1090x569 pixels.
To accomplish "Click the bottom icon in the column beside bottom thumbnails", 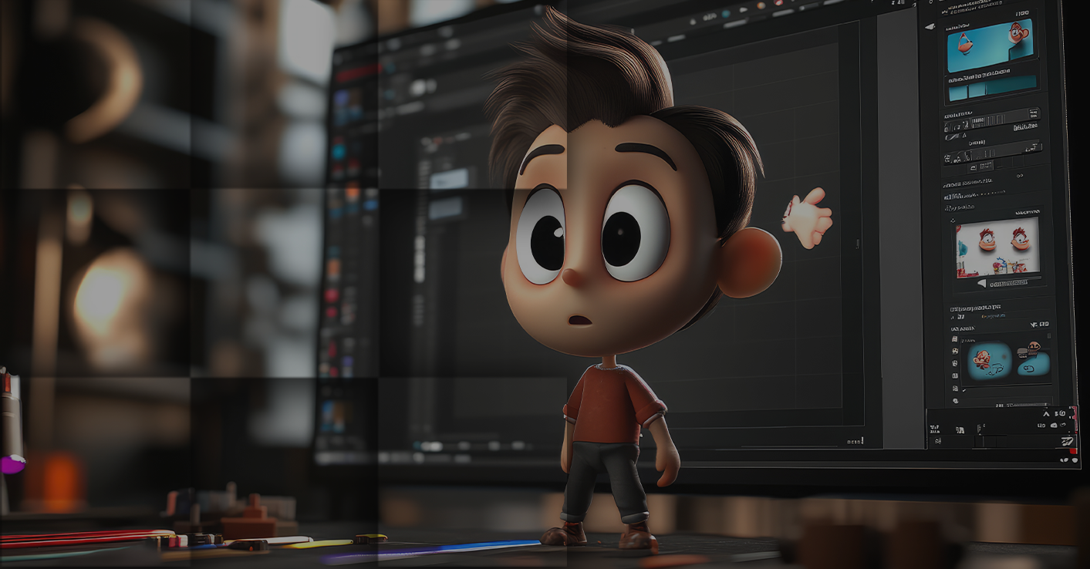I will coord(956,401).
